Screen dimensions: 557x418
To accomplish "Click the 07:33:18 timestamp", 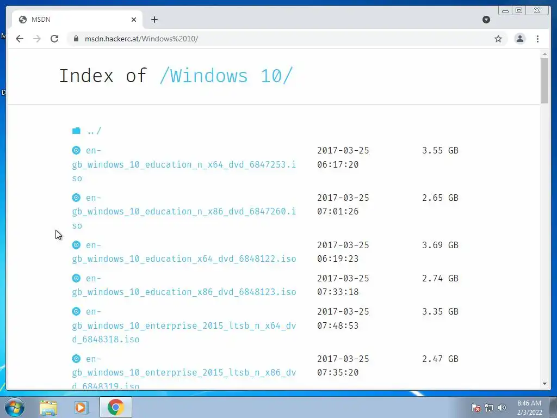I will pos(338,292).
